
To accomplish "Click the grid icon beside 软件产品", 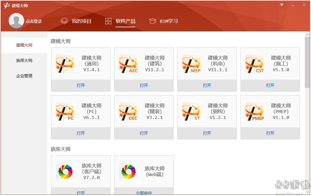I will (x=108, y=21).
